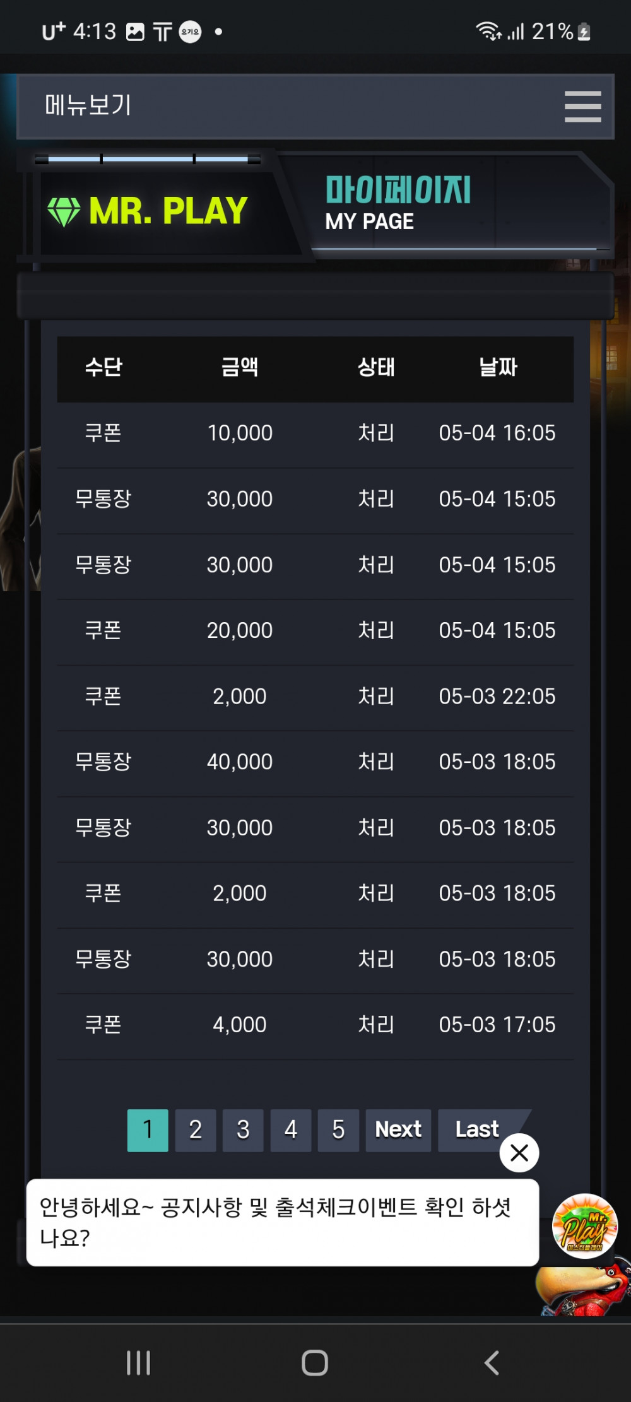Expand the 메뉴보기 menu bar
Image resolution: width=631 pixels, height=1402 pixels.
pyautogui.click(x=315, y=107)
